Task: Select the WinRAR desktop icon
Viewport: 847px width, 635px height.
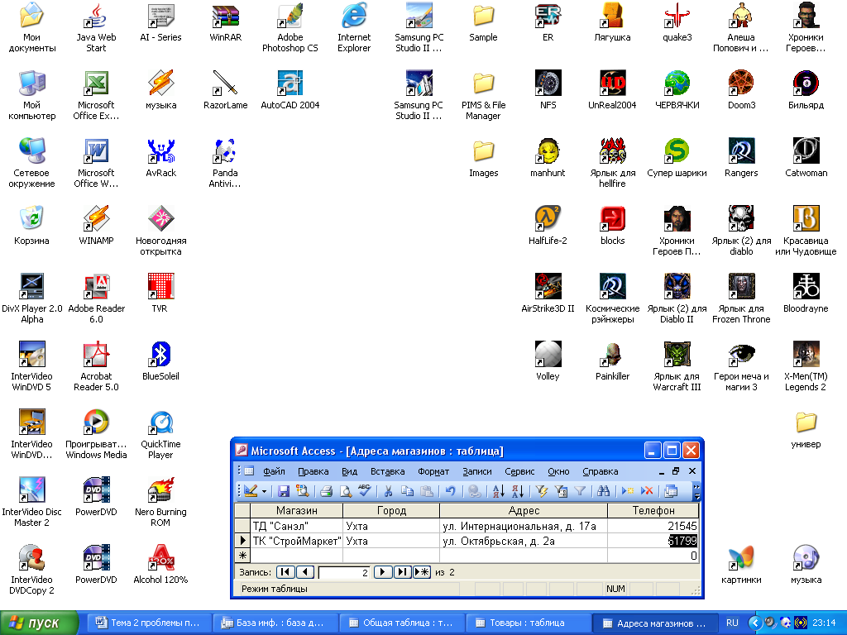Action: (225, 22)
